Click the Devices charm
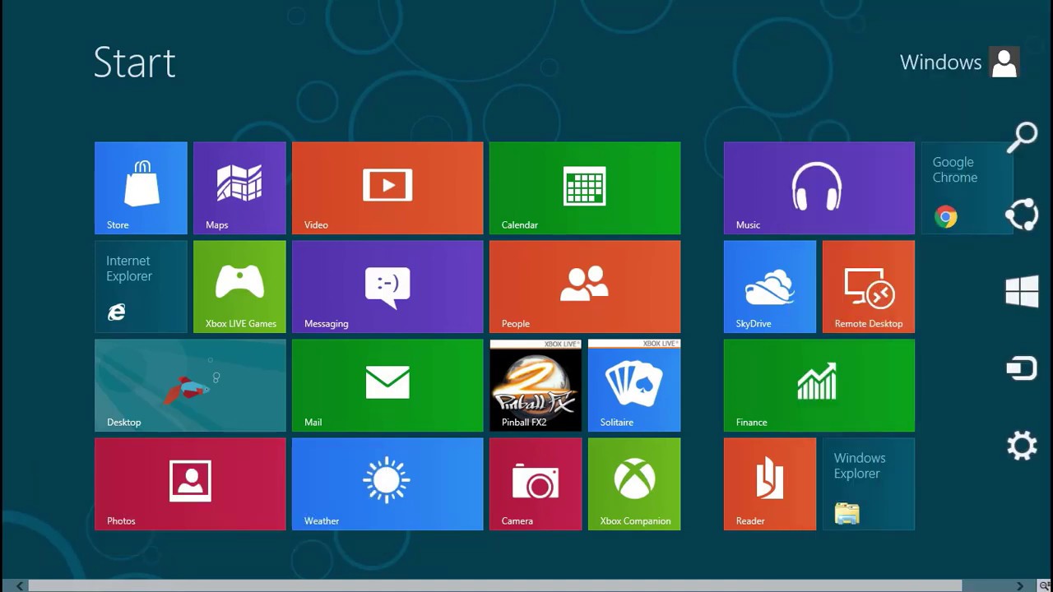This screenshot has width=1053, height=592. (x=1022, y=368)
